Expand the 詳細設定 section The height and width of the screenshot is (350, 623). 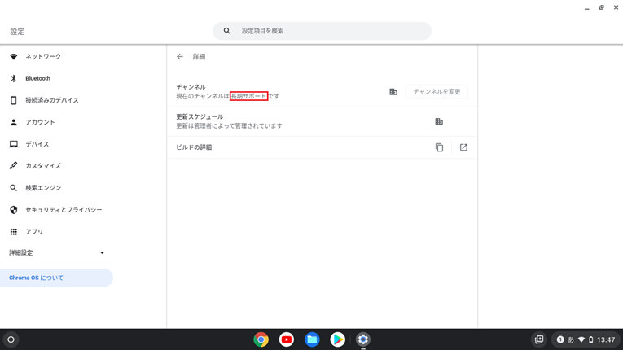point(56,253)
